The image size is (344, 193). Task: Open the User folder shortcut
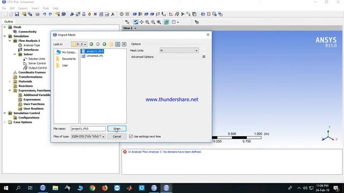(x=62, y=65)
